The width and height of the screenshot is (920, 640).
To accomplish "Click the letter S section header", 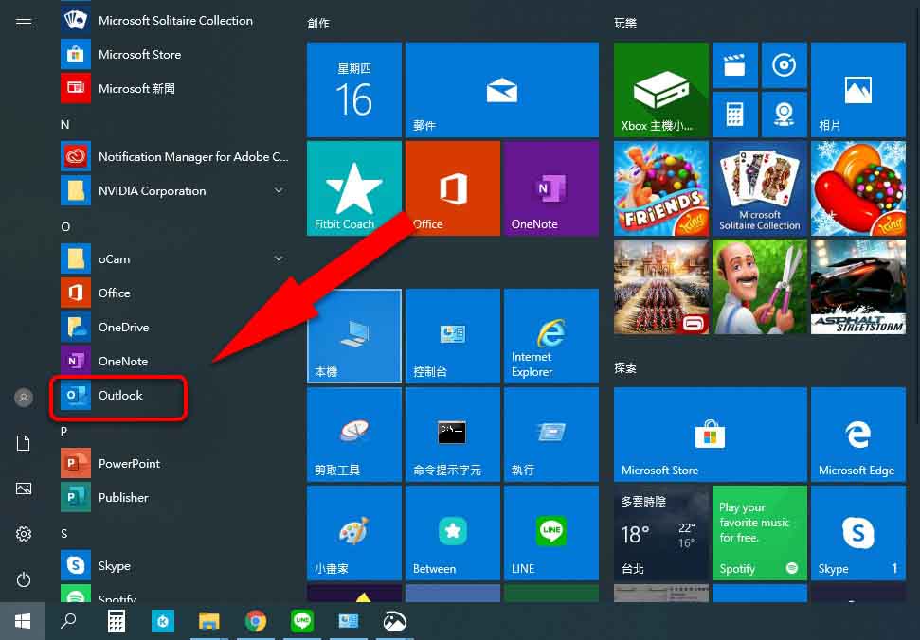I will 63,533.
